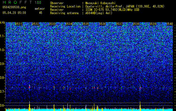Click the 0538 time marker
Screen dimensions: 176x111
tap(136, 24)
